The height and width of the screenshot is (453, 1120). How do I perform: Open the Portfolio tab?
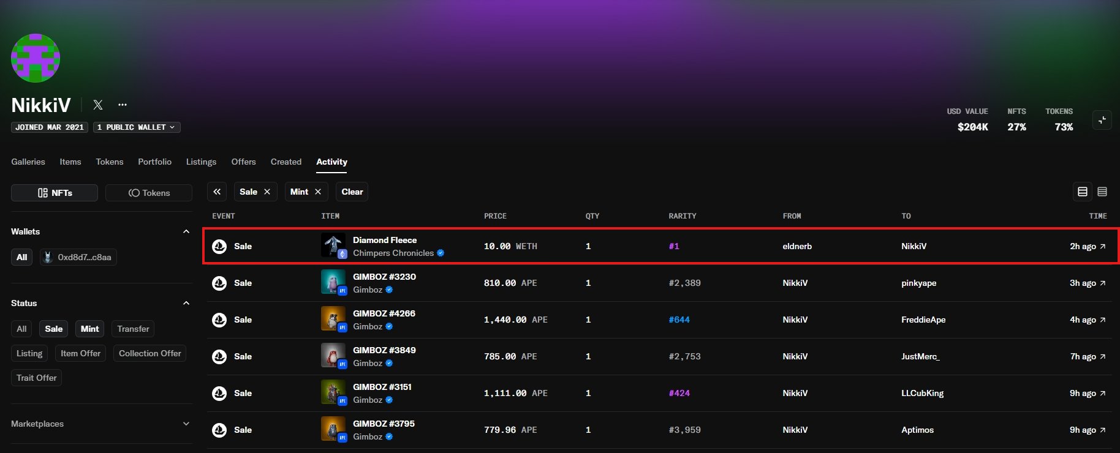coord(154,162)
